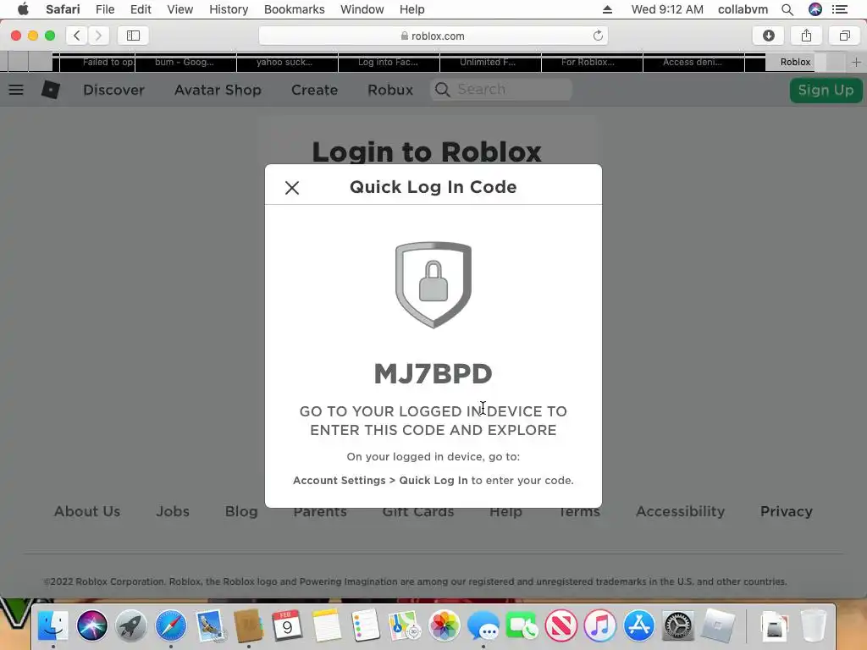Viewport: 867px width, 650px height.
Task: Go forward with Safari's forward arrow
Action: [98, 36]
